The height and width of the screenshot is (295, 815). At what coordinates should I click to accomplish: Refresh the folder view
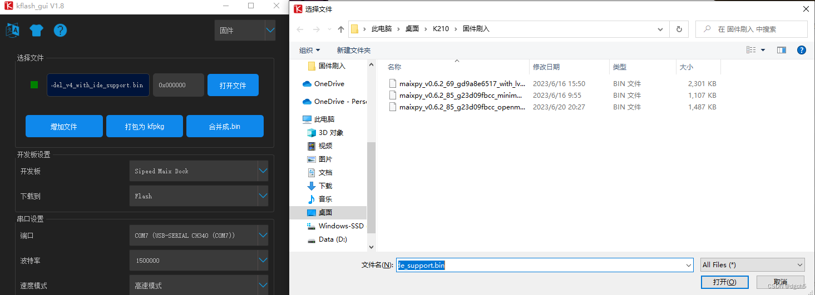679,29
